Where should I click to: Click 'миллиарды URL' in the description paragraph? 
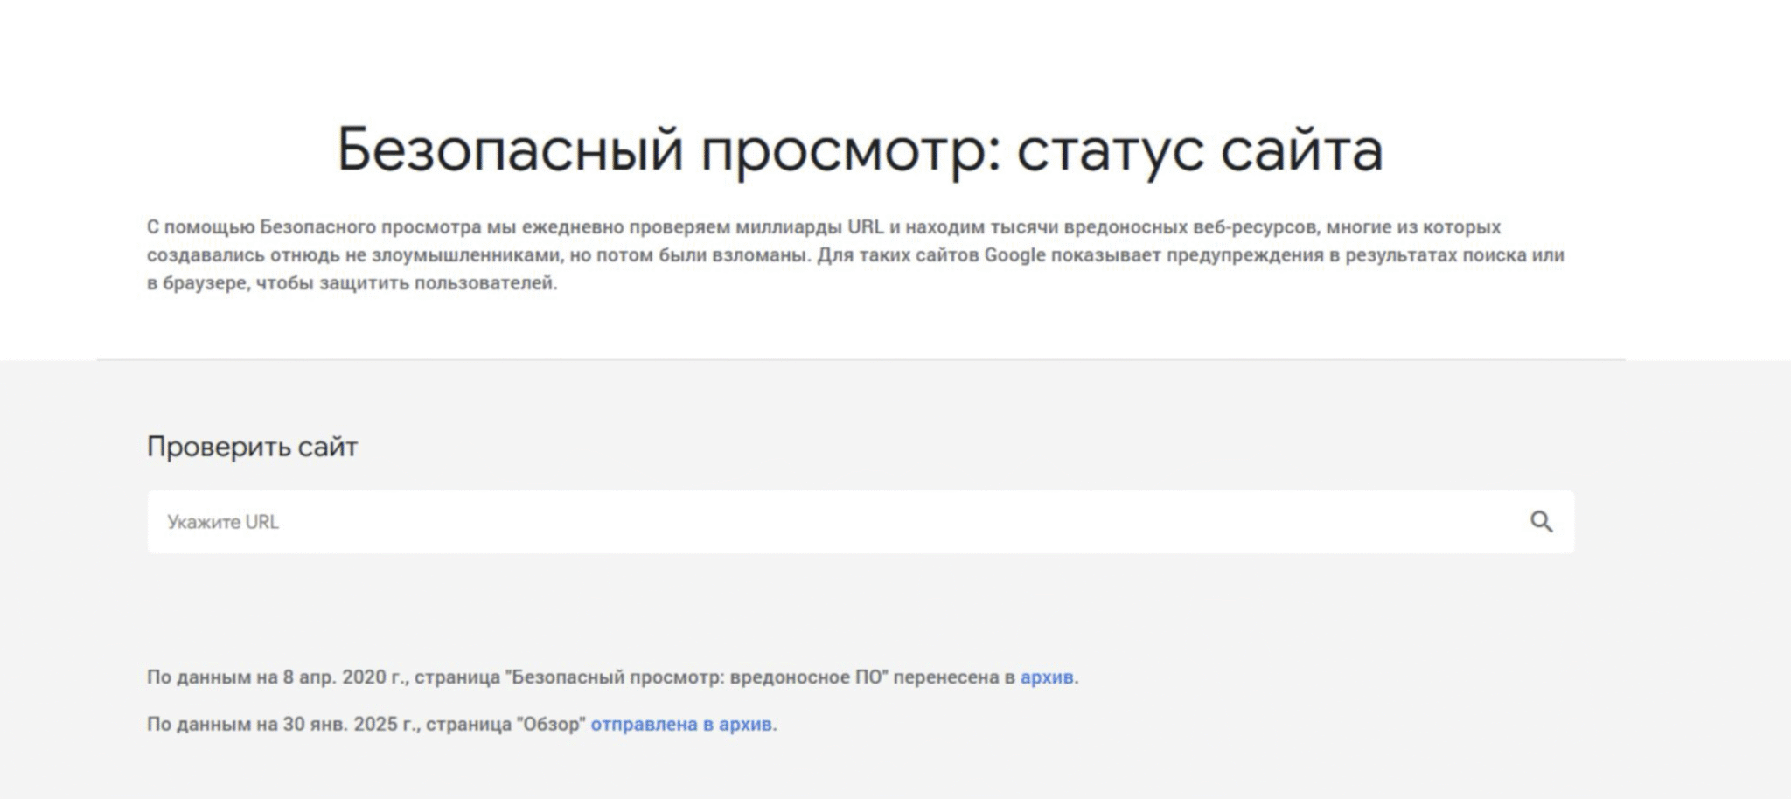(810, 227)
